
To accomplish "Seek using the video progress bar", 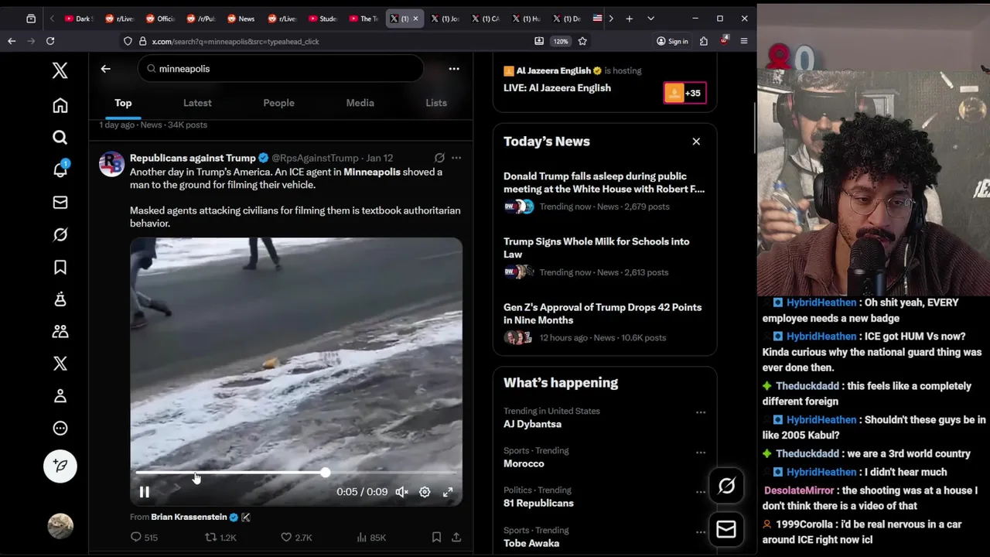I will pyautogui.click(x=296, y=473).
